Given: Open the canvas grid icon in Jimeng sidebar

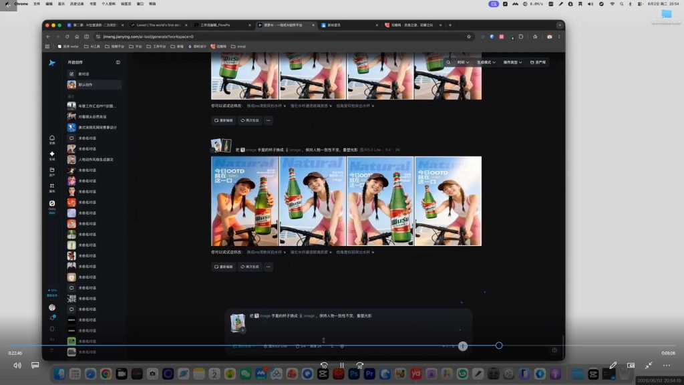Looking at the screenshot, I should click(x=52, y=188).
